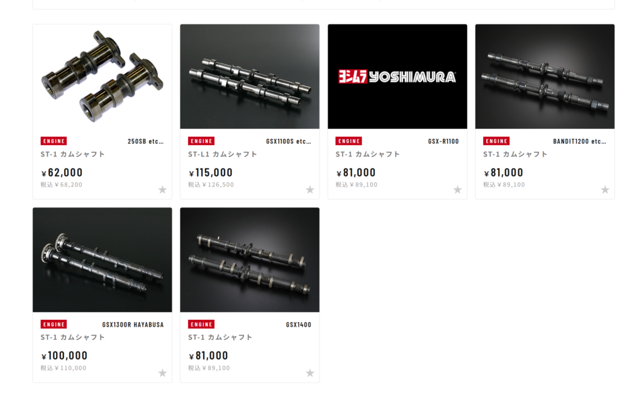The image size is (644, 394).
Task: Open ST-1 カムシャフト title for GSX1300R HAYABUSA
Action: [73, 337]
